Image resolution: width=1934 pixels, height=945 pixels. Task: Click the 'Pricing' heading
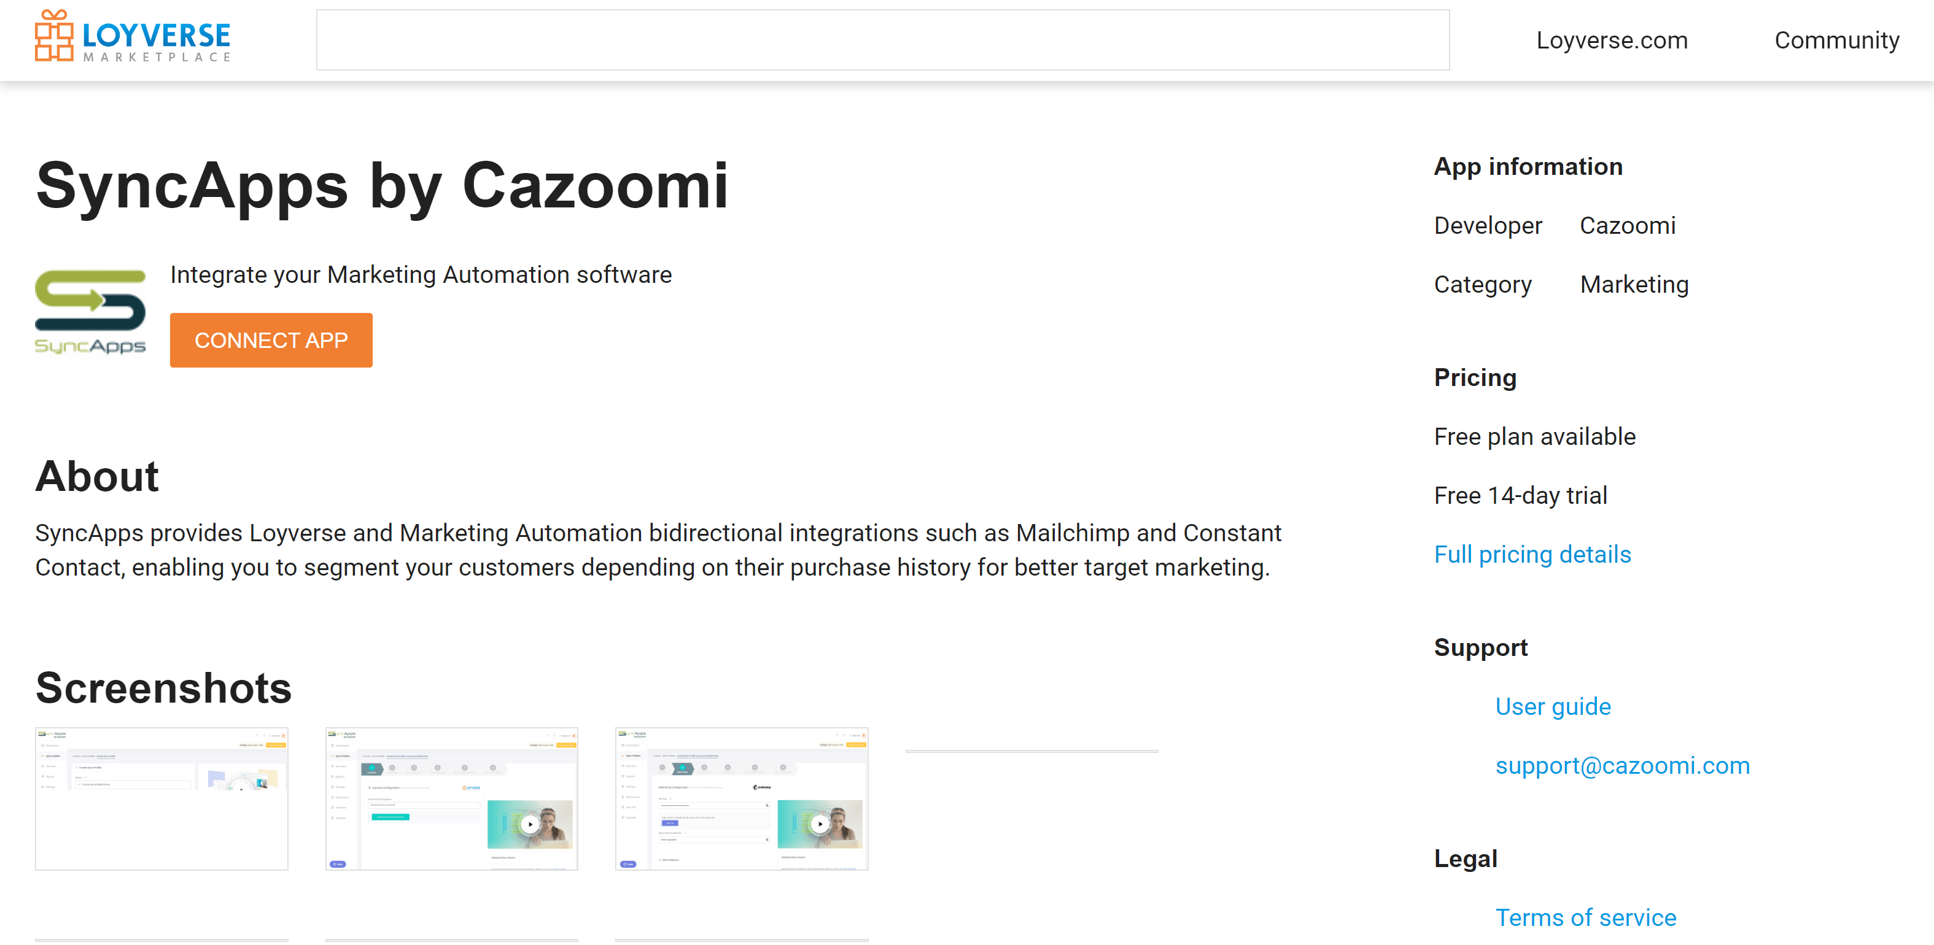point(1475,377)
